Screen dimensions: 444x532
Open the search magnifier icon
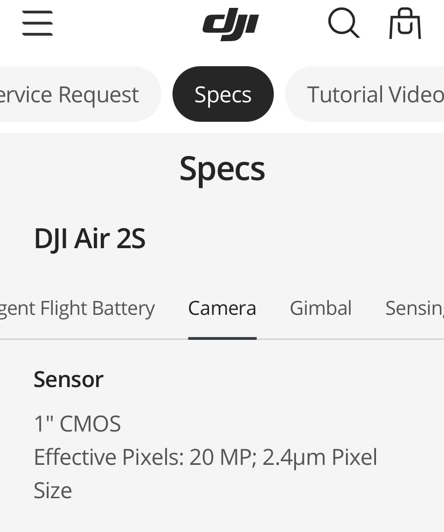pyautogui.click(x=343, y=23)
